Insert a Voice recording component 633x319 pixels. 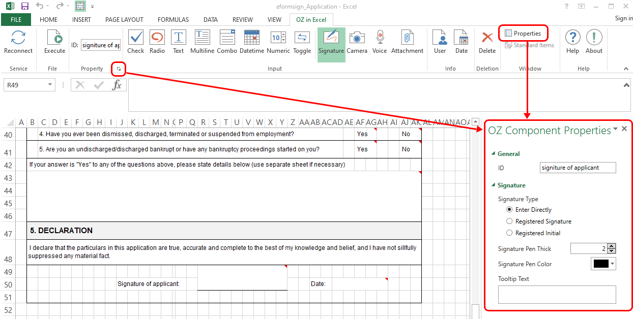coord(380,42)
